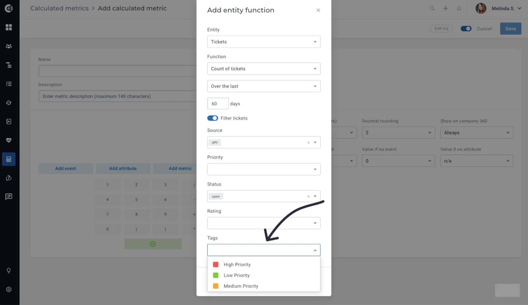Image resolution: width=528 pixels, height=305 pixels.
Task: Remove the API source selection
Action: [309, 143]
